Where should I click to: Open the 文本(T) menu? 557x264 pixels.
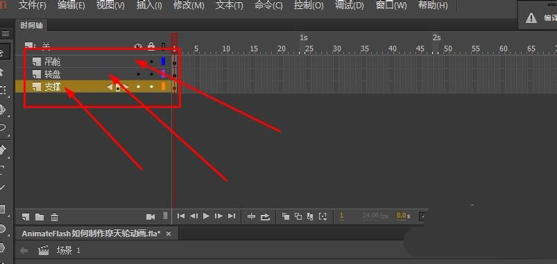(229, 6)
